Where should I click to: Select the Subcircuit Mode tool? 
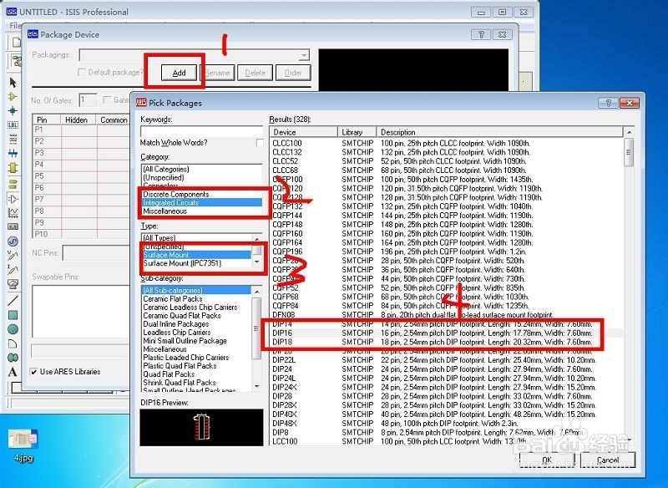point(13,167)
